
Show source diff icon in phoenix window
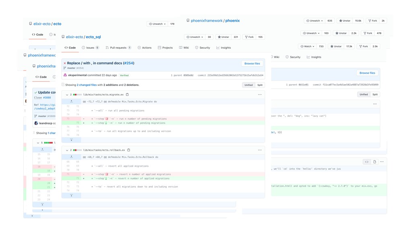[367, 162]
